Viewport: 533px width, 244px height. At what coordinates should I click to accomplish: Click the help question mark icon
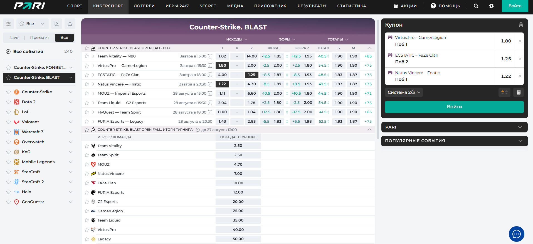click(433, 6)
